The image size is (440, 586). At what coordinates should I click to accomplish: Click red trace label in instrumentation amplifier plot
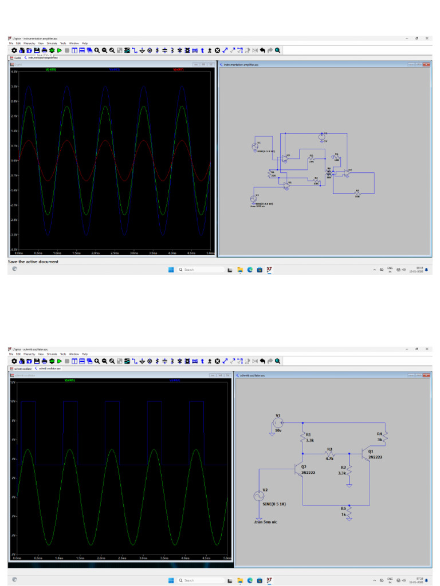click(179, 69)
